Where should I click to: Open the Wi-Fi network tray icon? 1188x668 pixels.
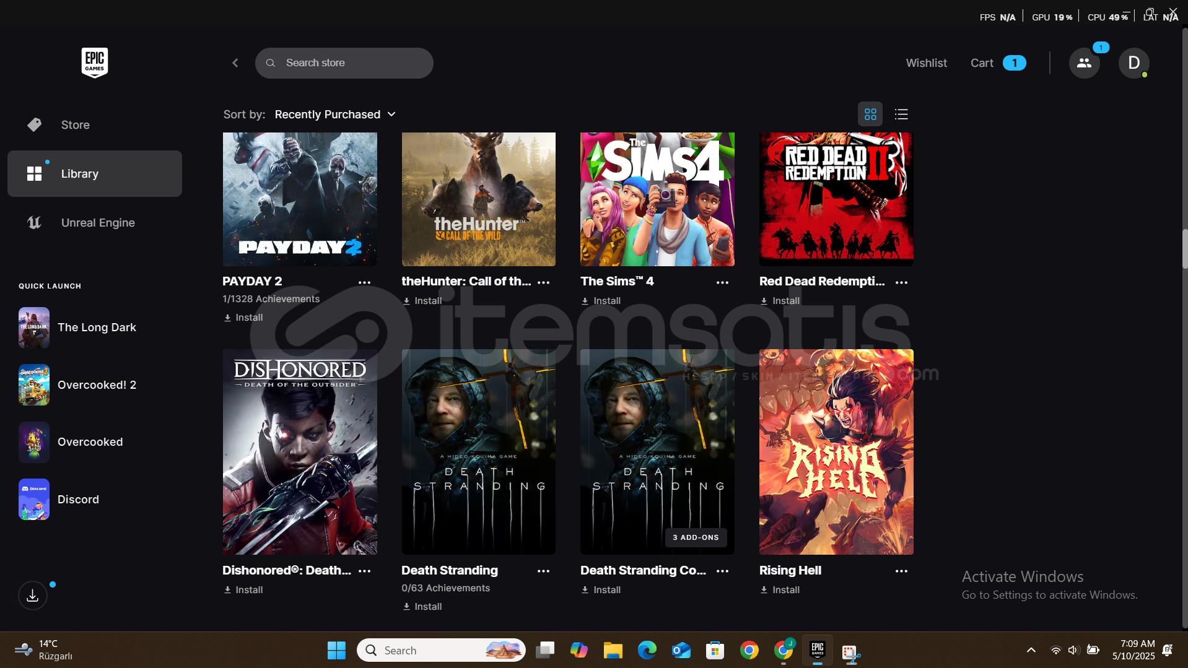tap(1056, 650)
